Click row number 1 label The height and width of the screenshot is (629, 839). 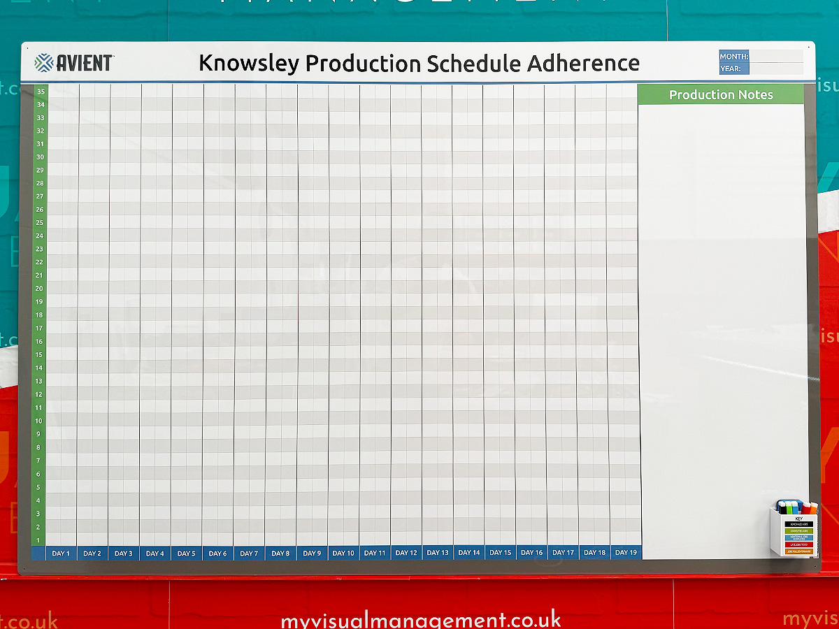pos(38,540)
